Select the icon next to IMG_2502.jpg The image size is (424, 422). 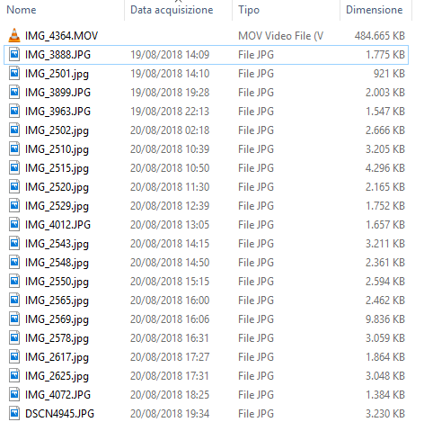pos(14,130)
